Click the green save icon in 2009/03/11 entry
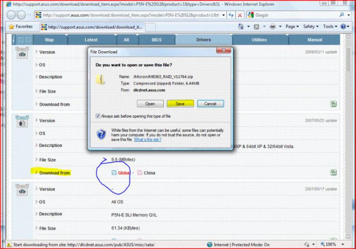 pyautogui.click(x=333, y=104)
